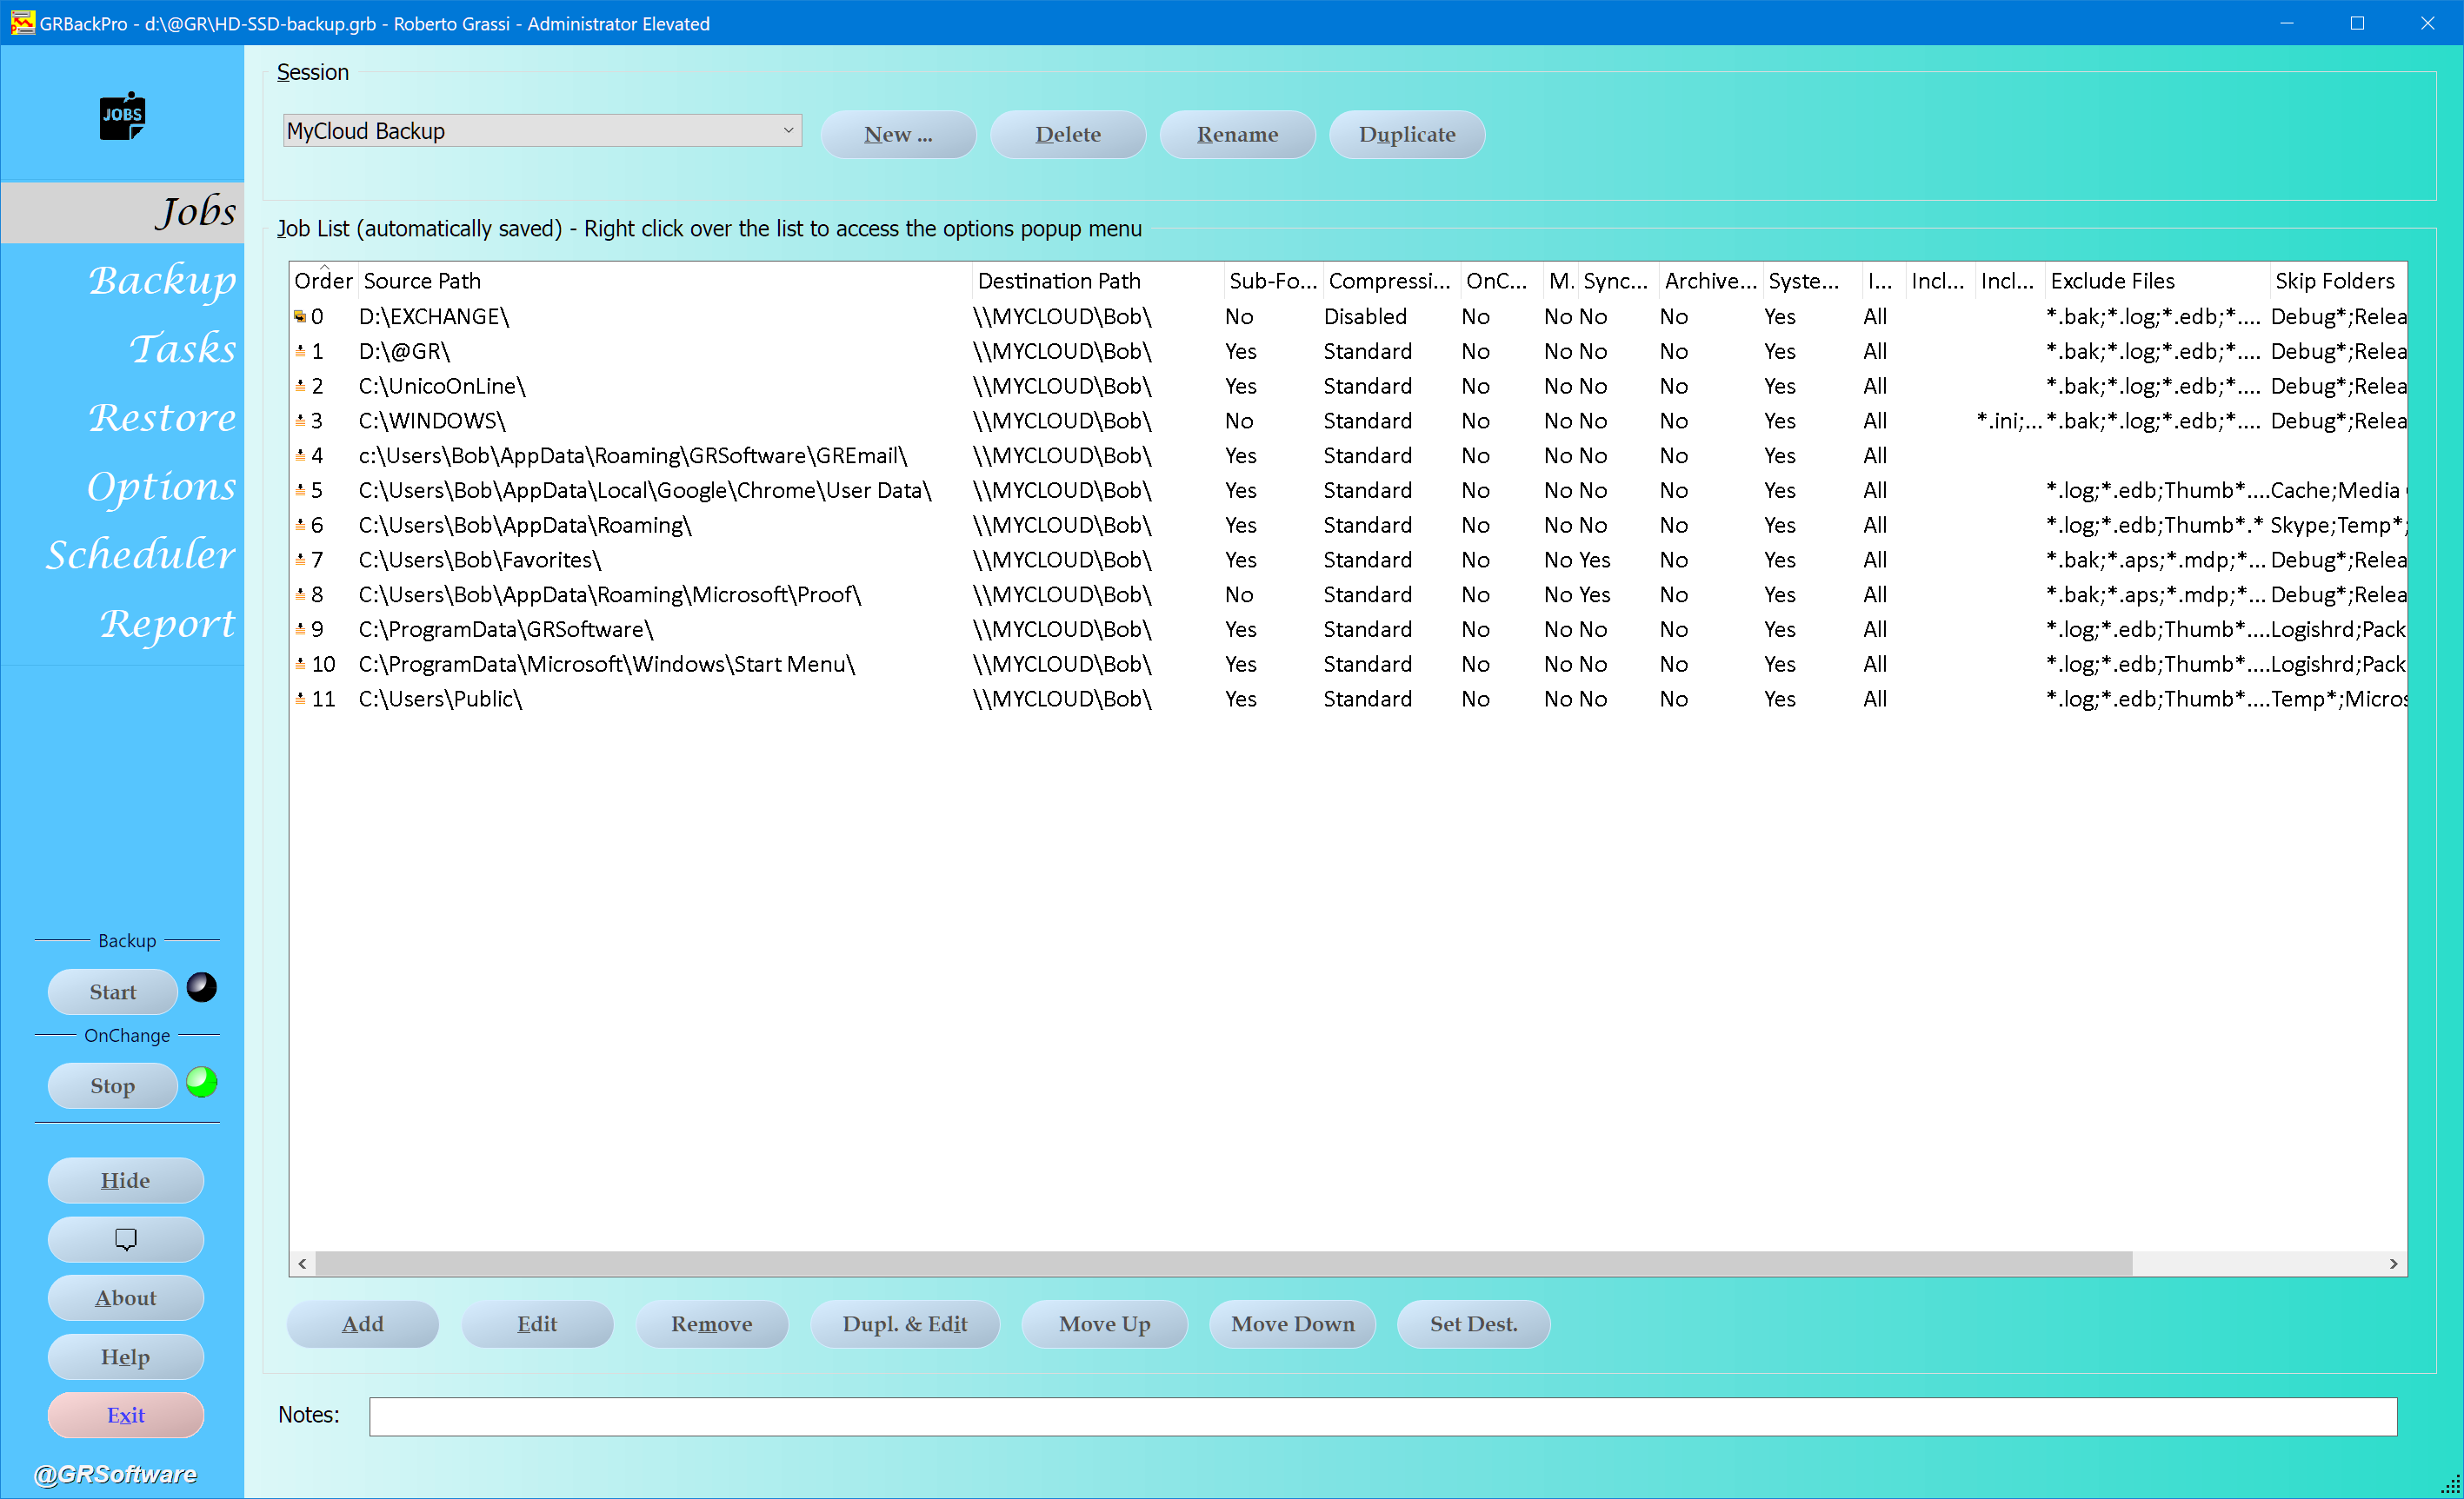This screenshot has width=2464, height=1499.
Task: Click the dark backup status LED indicator
Action: pos(201,987)
